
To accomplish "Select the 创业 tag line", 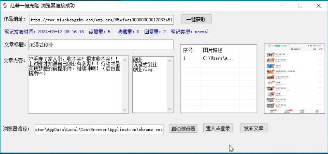I will tap(138, 60).
